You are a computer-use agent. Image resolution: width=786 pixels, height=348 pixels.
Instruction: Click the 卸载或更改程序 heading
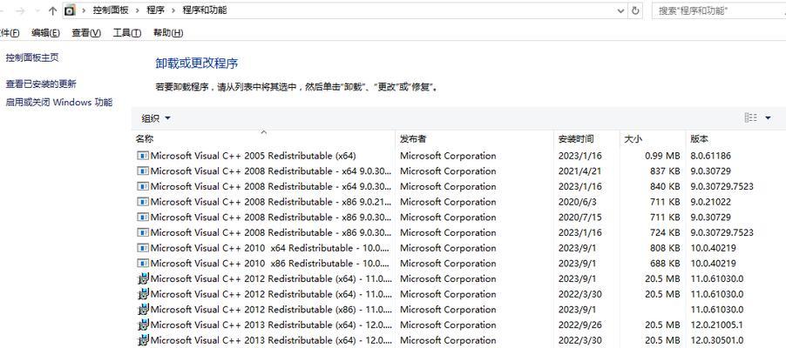197,64
